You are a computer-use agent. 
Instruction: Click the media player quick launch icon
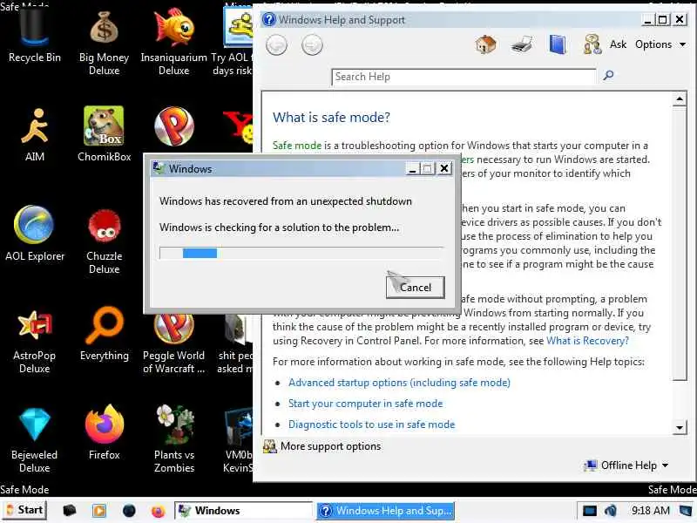(99, 511)
